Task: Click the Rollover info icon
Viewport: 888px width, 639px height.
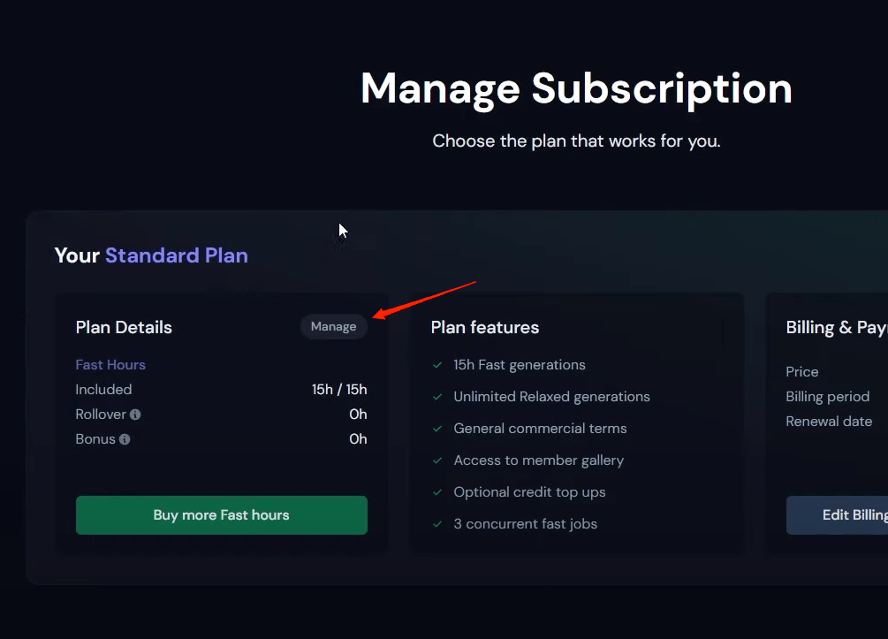Action: (135, 415)
